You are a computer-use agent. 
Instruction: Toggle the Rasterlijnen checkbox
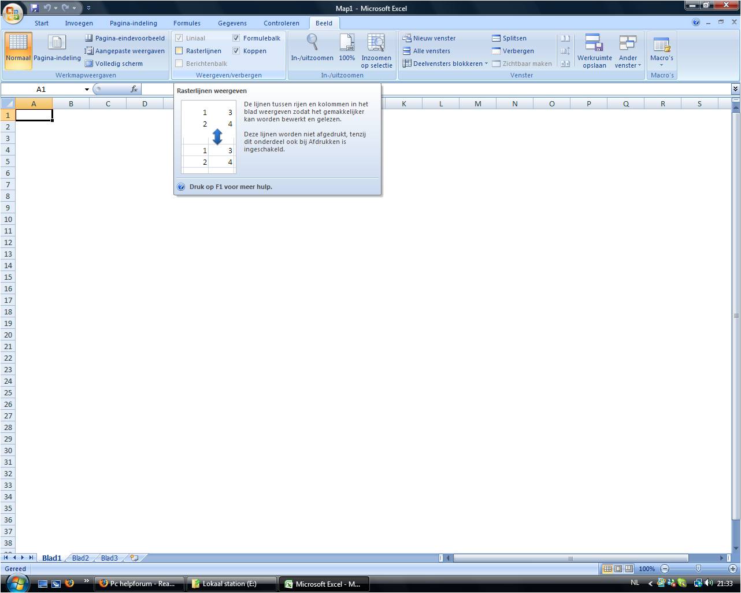tap(179, 51)
